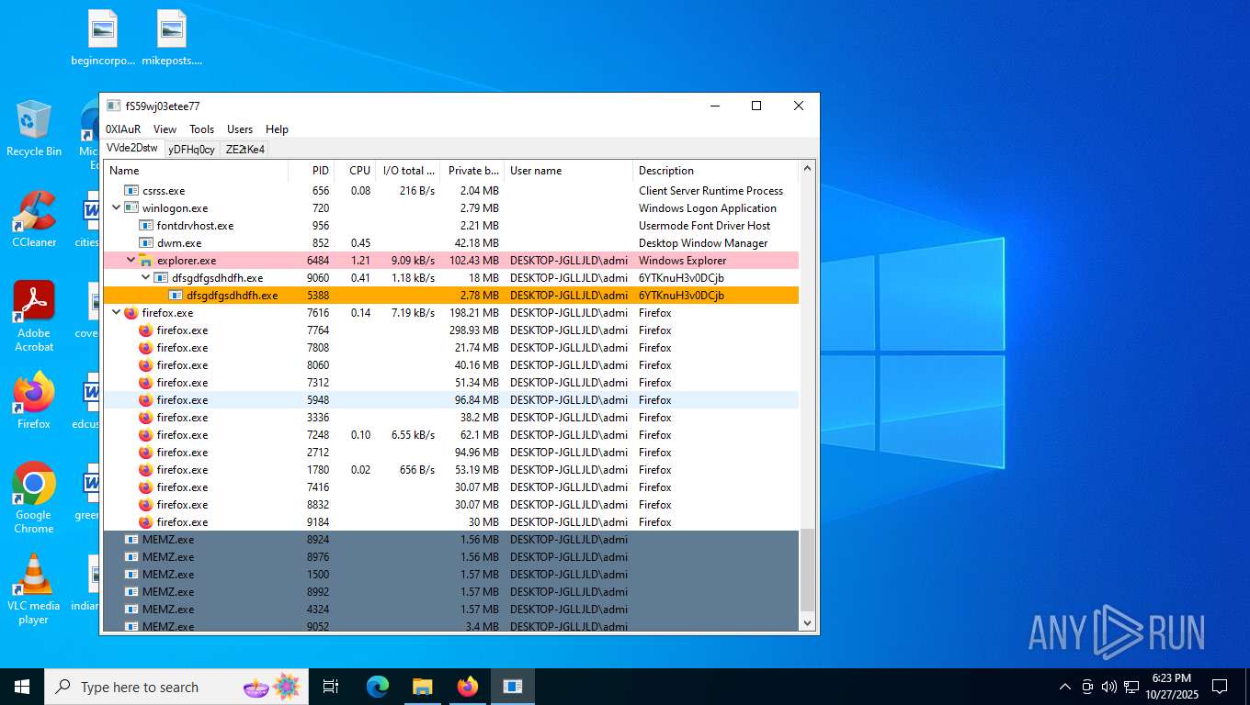Open the Recycle Bin desktop icon
The height and width of the screenshot is (705, 1250).
click(x=34, y=129)
